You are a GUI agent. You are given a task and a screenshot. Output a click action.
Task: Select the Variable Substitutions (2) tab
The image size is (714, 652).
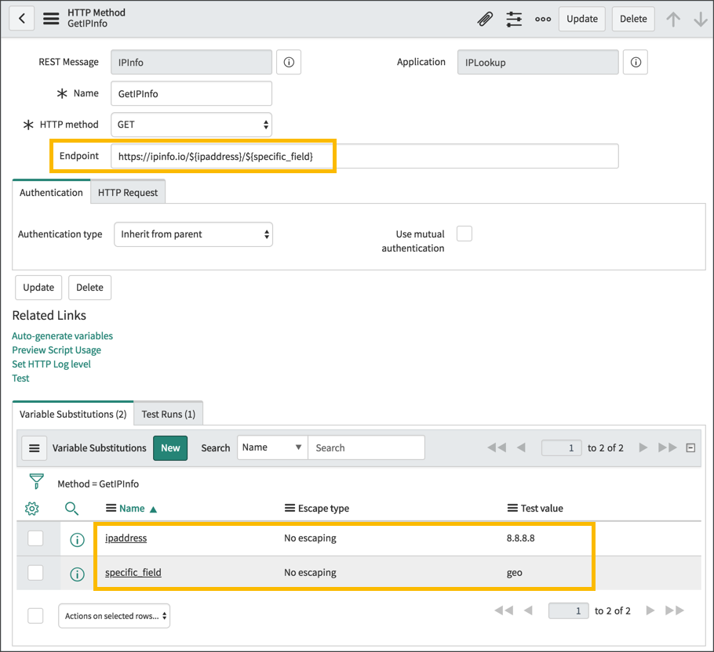(x=73, y=415)
